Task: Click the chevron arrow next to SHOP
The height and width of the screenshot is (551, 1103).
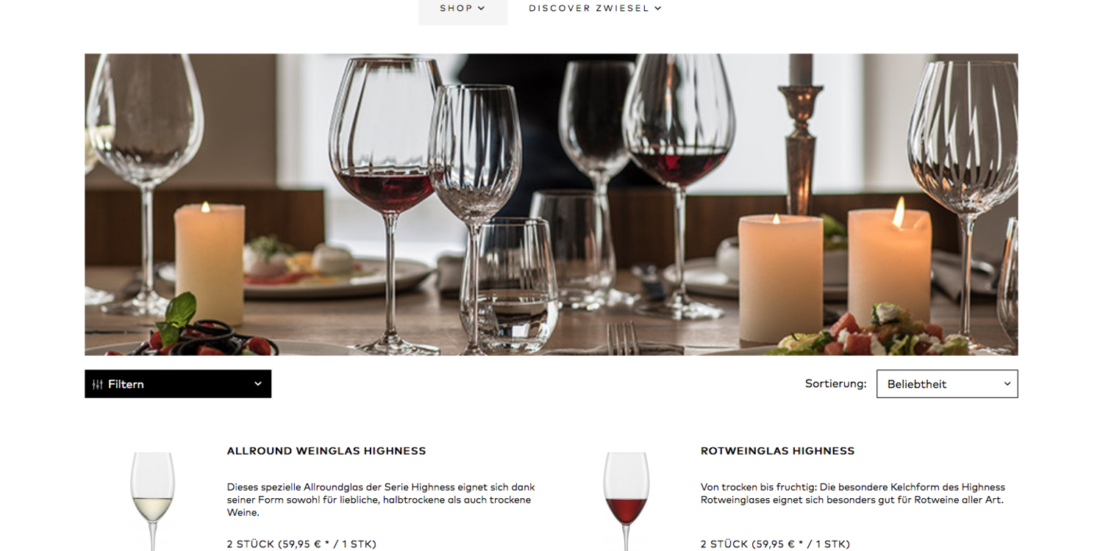Action: tap(482, 9)
